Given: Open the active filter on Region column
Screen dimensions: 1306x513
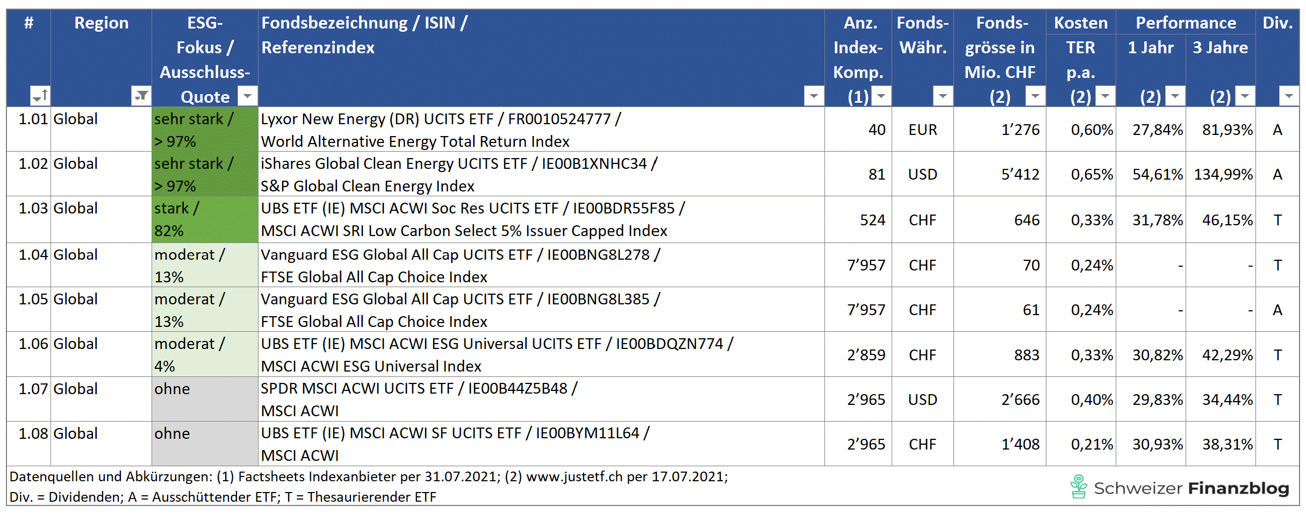Looking at the screenshot, I should pyautogui.click(x=141, y=96).
